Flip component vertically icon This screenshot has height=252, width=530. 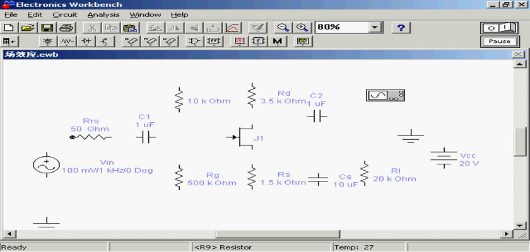(194, 28)
